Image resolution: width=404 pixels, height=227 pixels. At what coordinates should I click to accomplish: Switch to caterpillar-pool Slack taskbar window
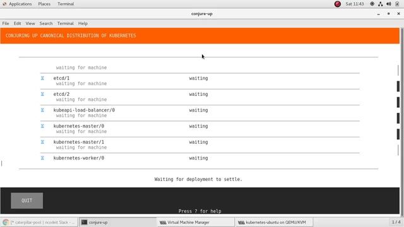point(39,223)
